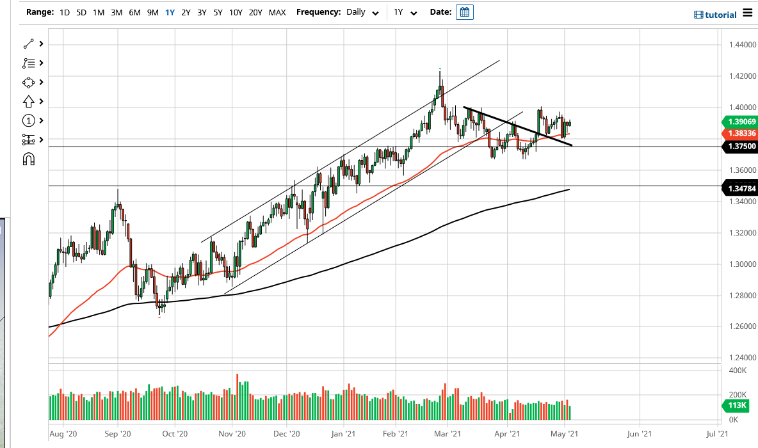758x448 pixels.
Task: Set range to 2Y
Action: point(186,13)
